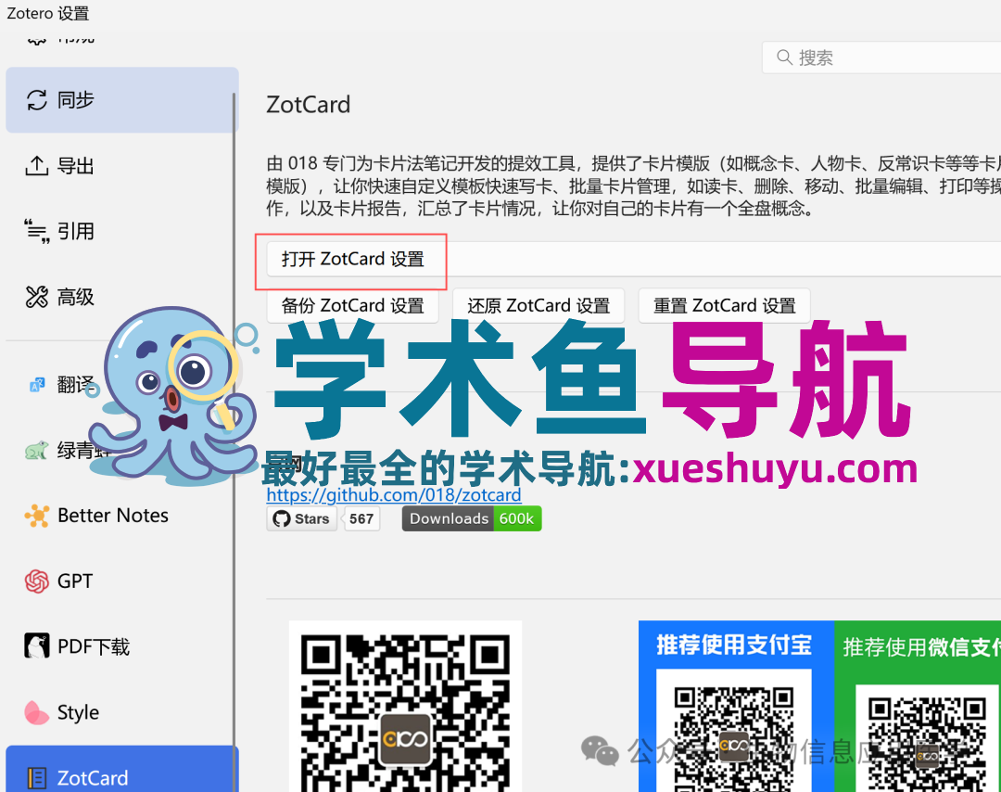Select ZotCard in the sidebar
The image size is (1001, 792).
(122, 769)
